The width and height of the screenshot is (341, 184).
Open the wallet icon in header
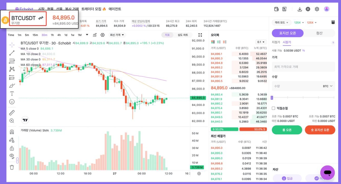[276, 9]
